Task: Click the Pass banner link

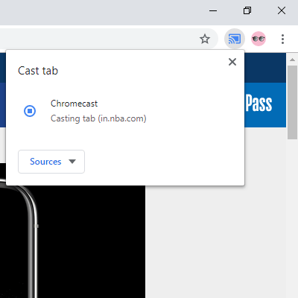Action: [x=259, y=104]
